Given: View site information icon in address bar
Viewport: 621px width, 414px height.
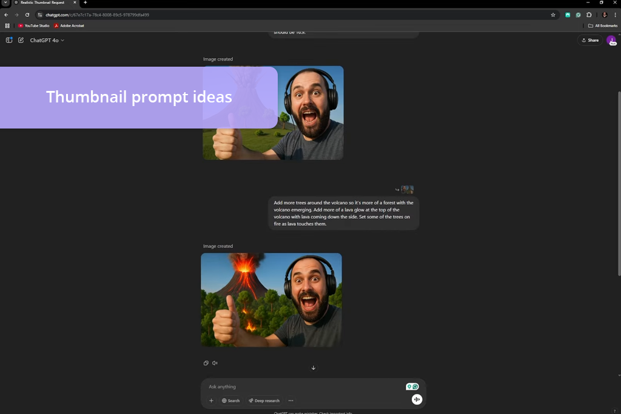Looking at the screenshot, I should tap(39, 15).
